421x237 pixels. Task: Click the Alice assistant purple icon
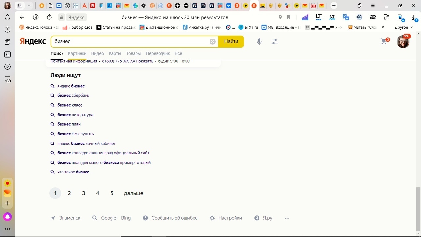point(7,216)
